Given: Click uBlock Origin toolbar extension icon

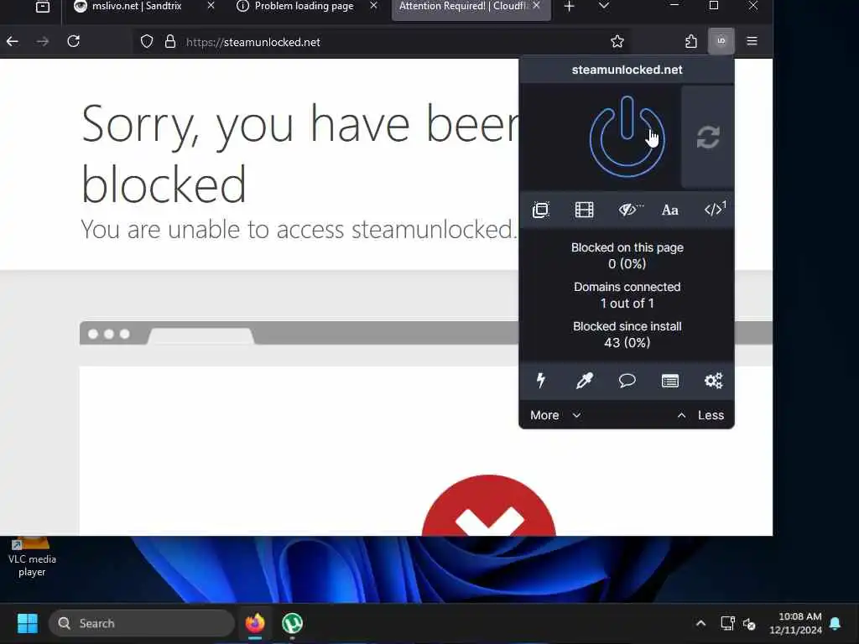Looking at the screenshot, I should [x=721, y=41].
